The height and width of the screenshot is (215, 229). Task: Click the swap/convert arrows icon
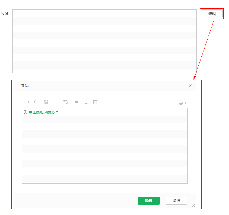[x=66, y=102]
